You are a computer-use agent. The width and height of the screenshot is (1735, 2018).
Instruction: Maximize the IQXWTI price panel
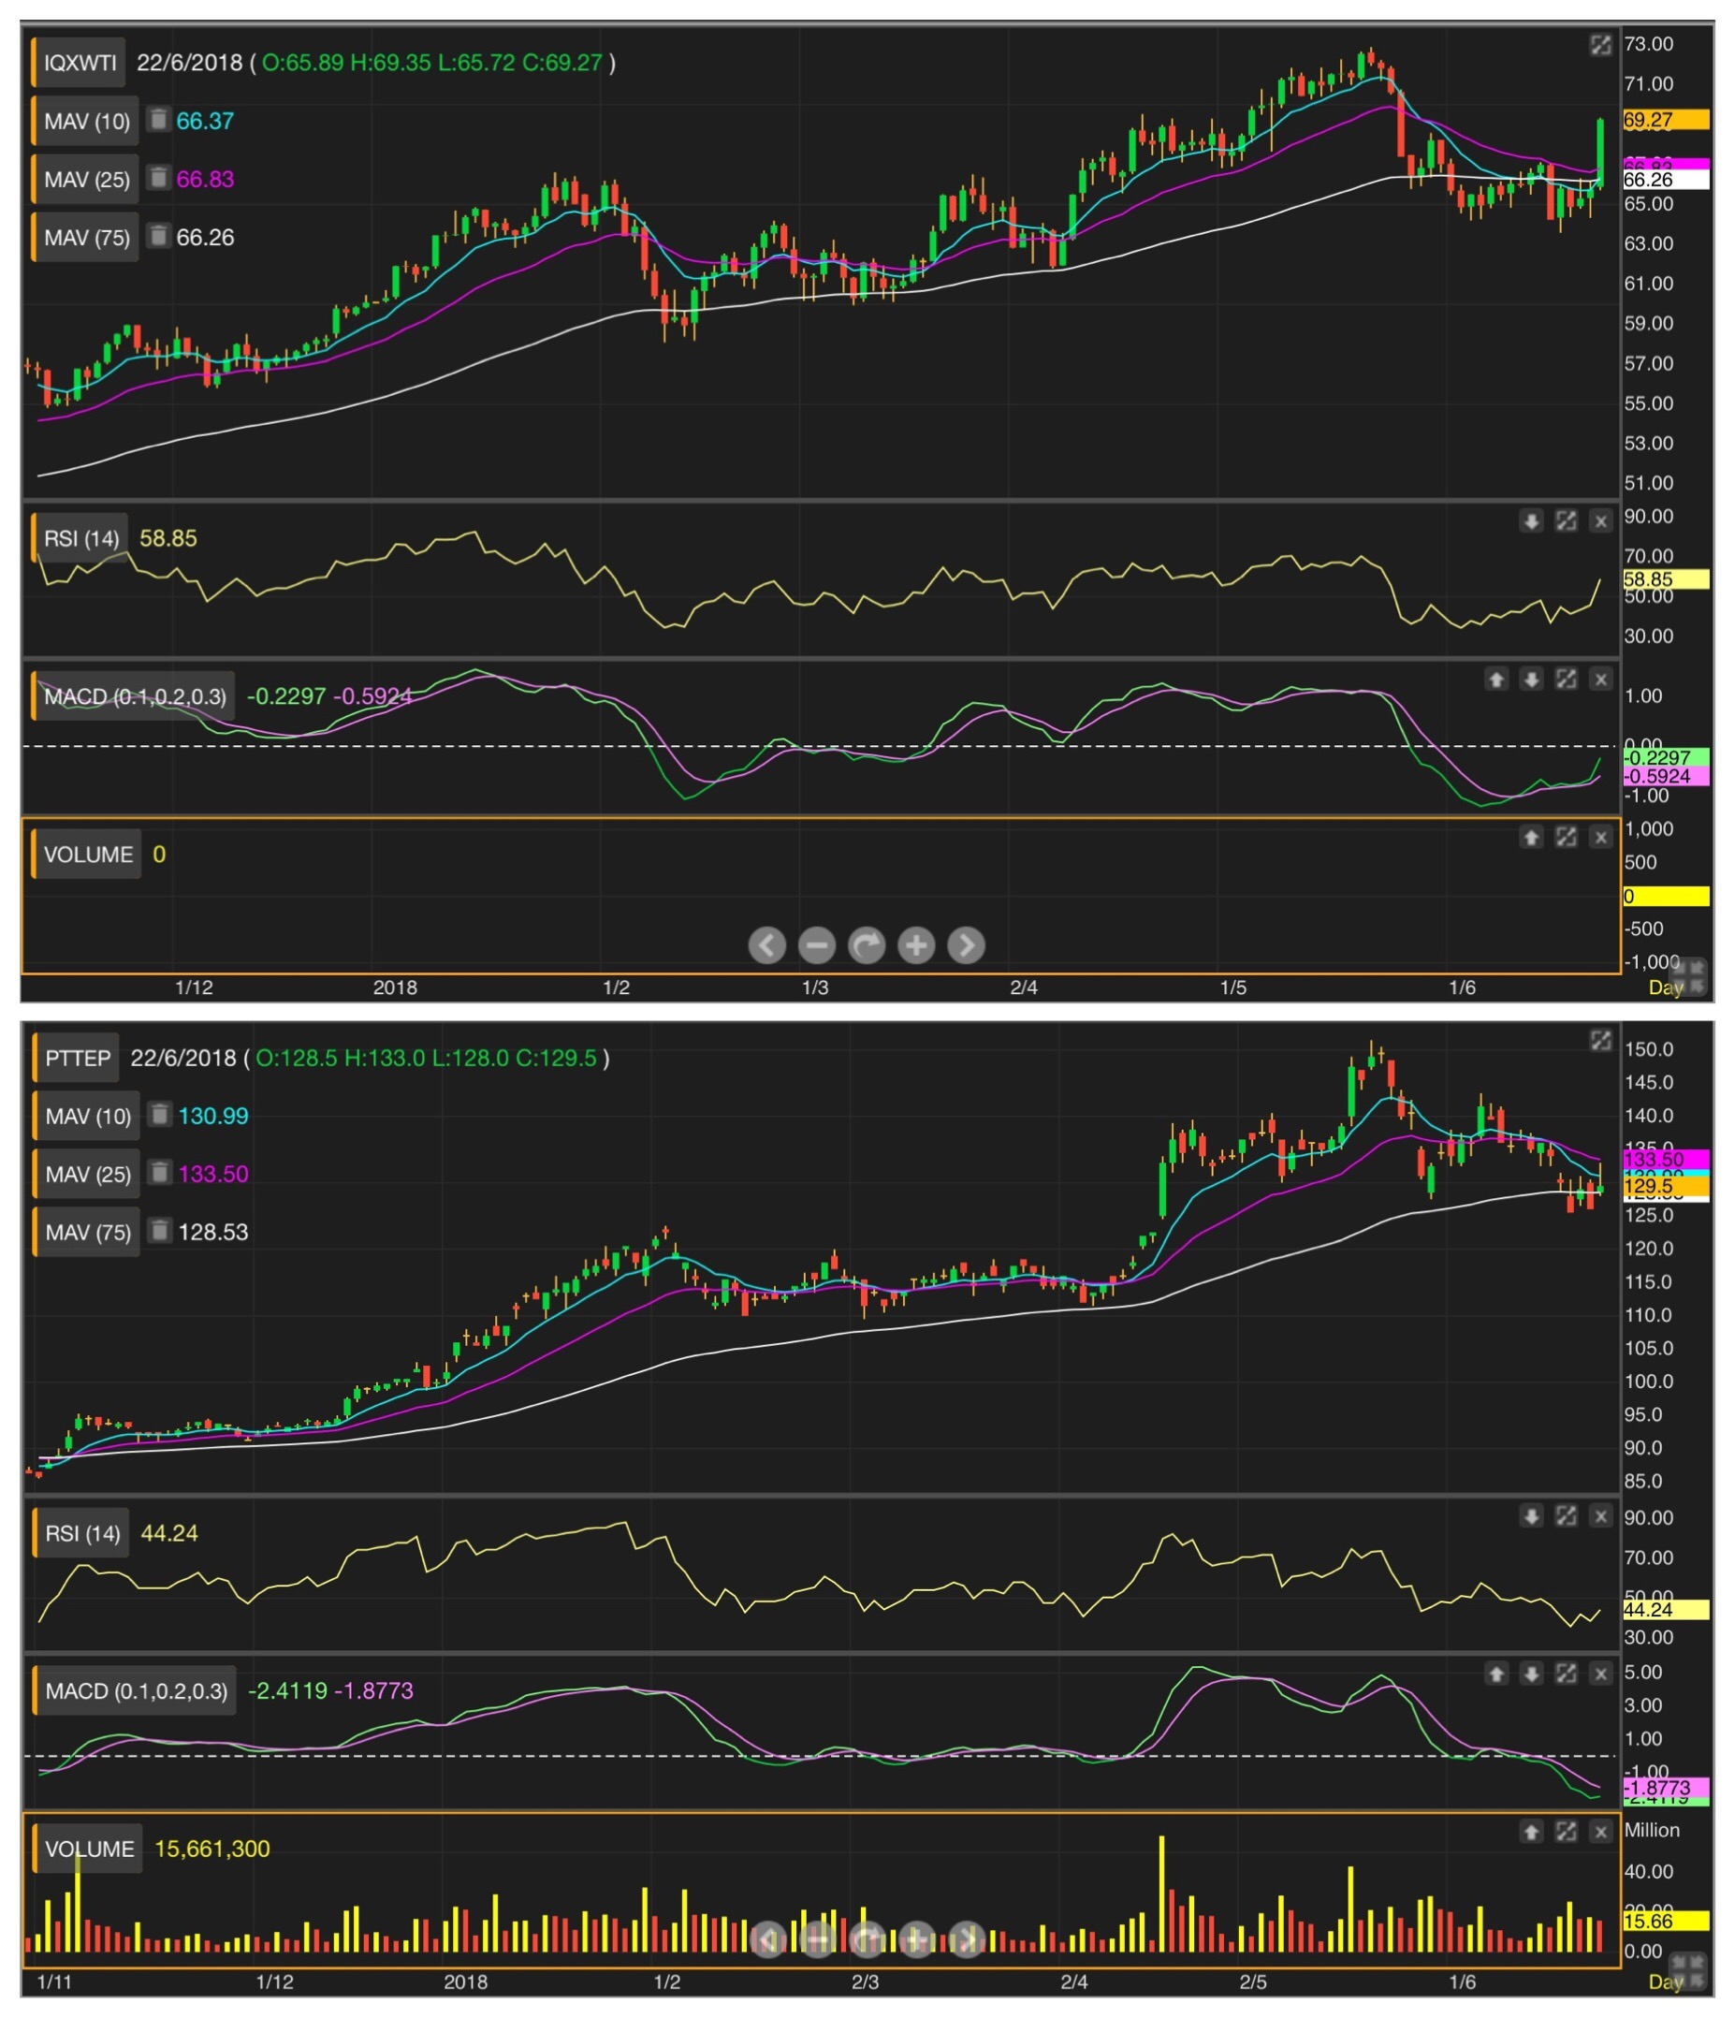[x=1600, y=45]
